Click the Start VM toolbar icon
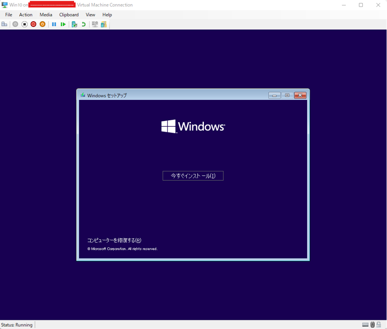The width and height of the screenshot is (387, 329). [x=15, y=24]
